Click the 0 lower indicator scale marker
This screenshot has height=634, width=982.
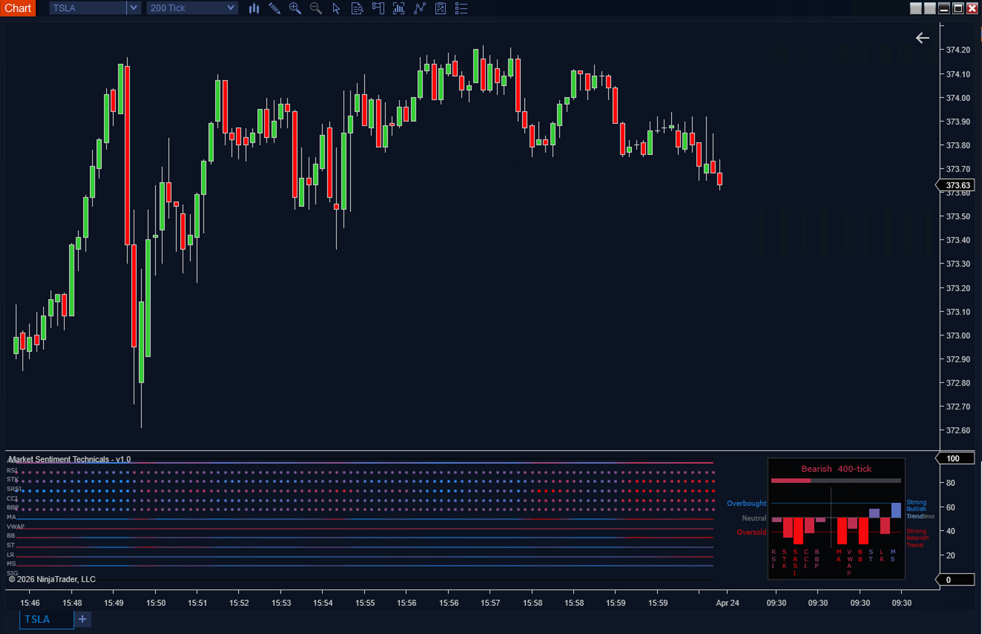pyautogui.click(x=956, y=580)
